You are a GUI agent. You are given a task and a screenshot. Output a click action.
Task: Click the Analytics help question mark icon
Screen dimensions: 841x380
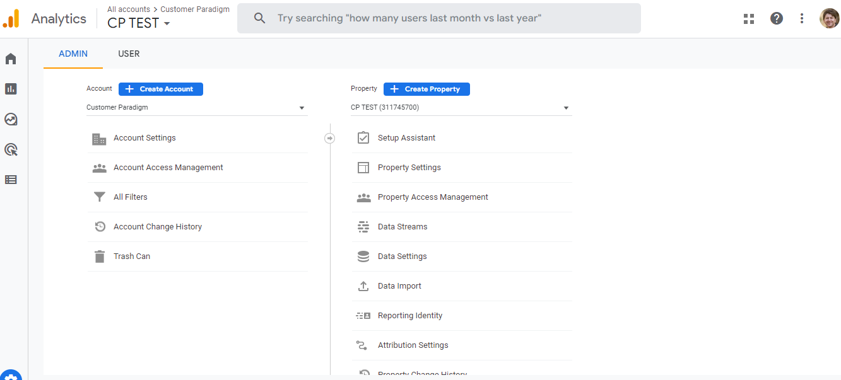tap(776, 18)
